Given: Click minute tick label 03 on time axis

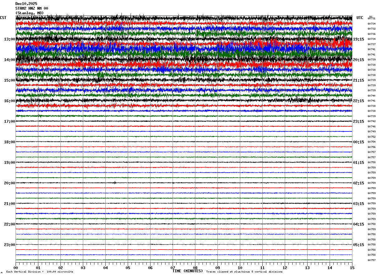Looking at the screenshot, I should [83, 268].
